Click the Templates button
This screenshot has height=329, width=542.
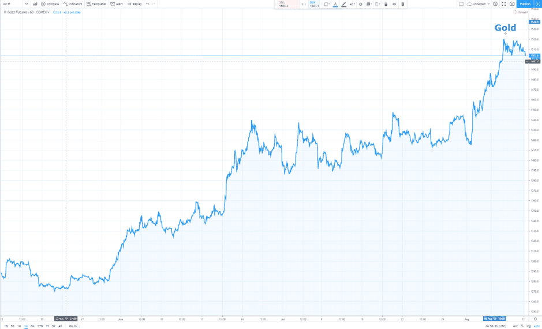(x=96, y=4)
